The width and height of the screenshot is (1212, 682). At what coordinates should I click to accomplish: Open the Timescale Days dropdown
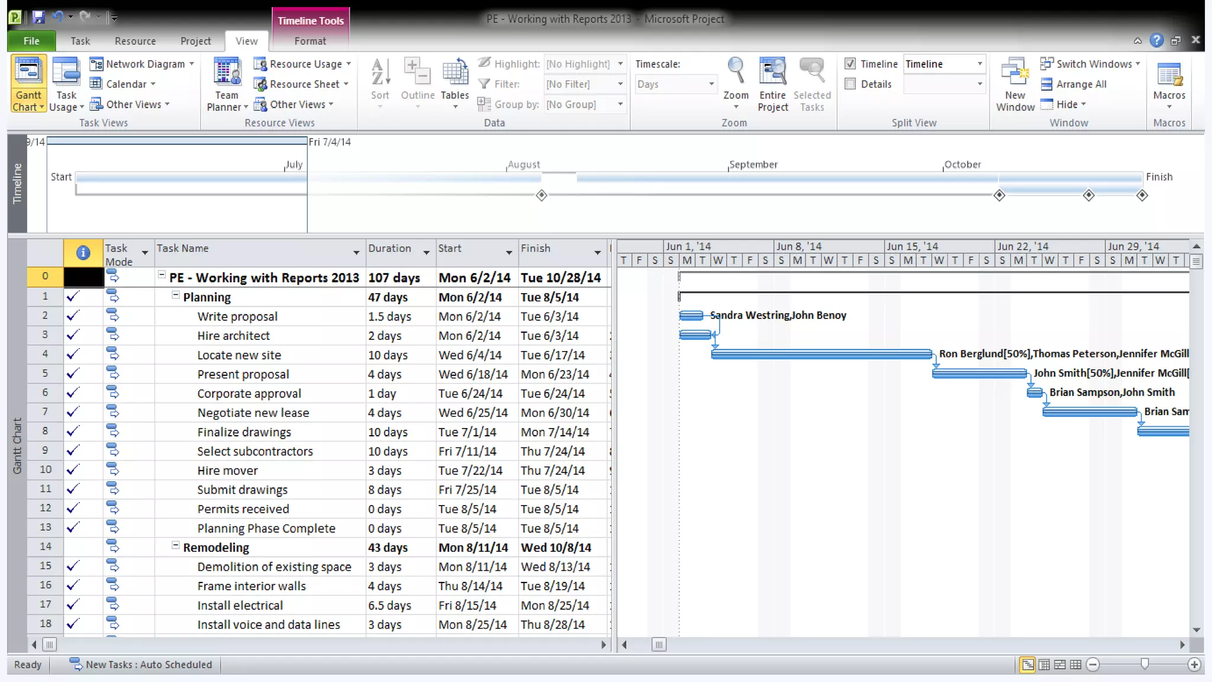pyautogui.click(x=711, y=84)
